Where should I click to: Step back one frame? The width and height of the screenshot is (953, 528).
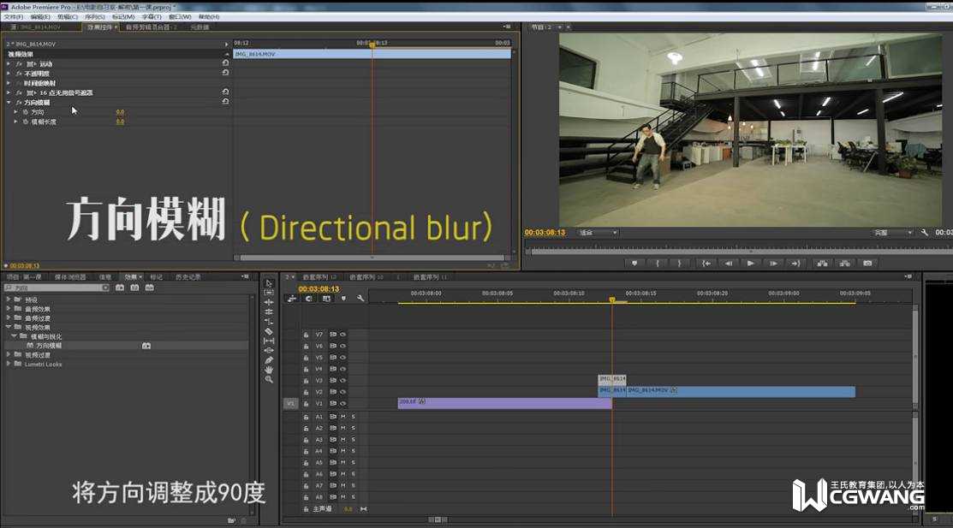click(728, 263)
